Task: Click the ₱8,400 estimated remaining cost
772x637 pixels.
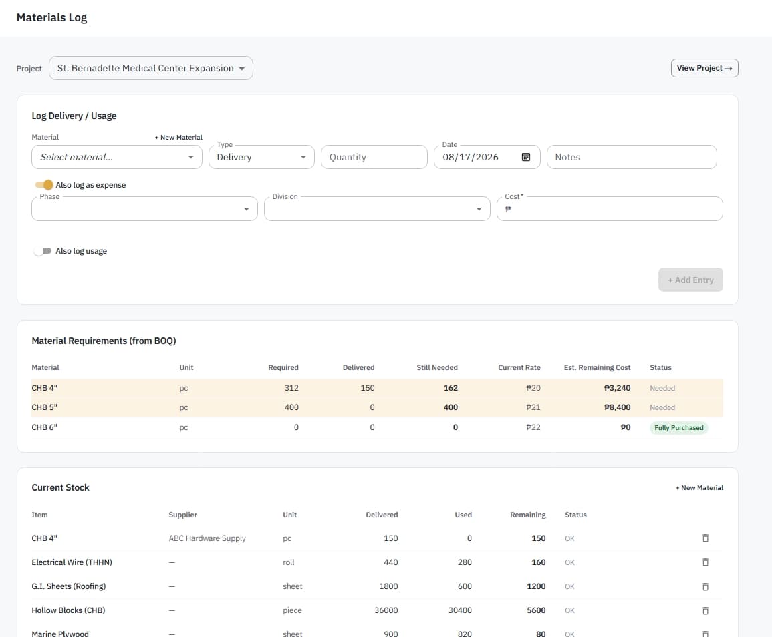Action: point(617,407)
